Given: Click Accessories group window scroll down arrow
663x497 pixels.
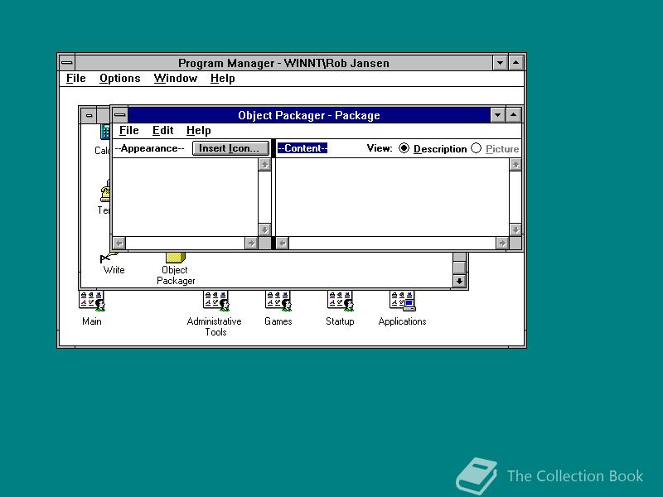Looking at the screenshot, I should (460, 281).
